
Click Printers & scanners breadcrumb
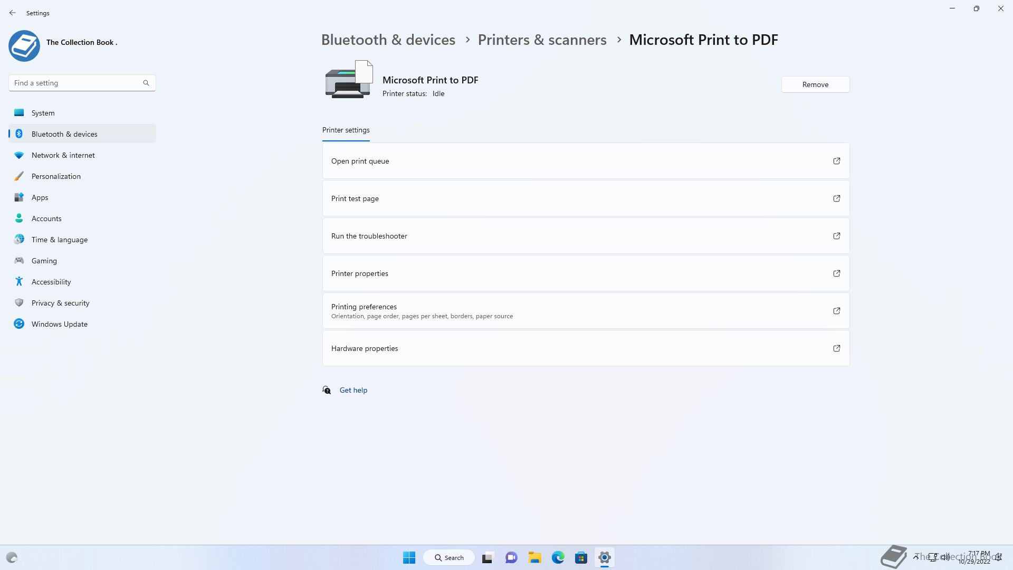point(542,40)
